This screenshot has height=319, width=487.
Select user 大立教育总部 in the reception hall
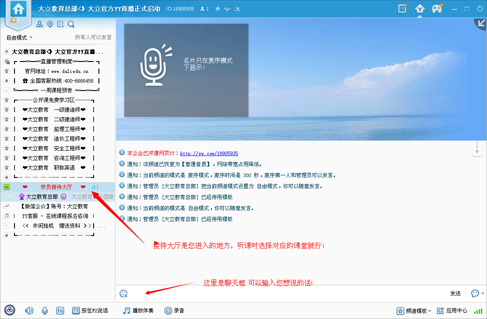click(x=58, y=196)
